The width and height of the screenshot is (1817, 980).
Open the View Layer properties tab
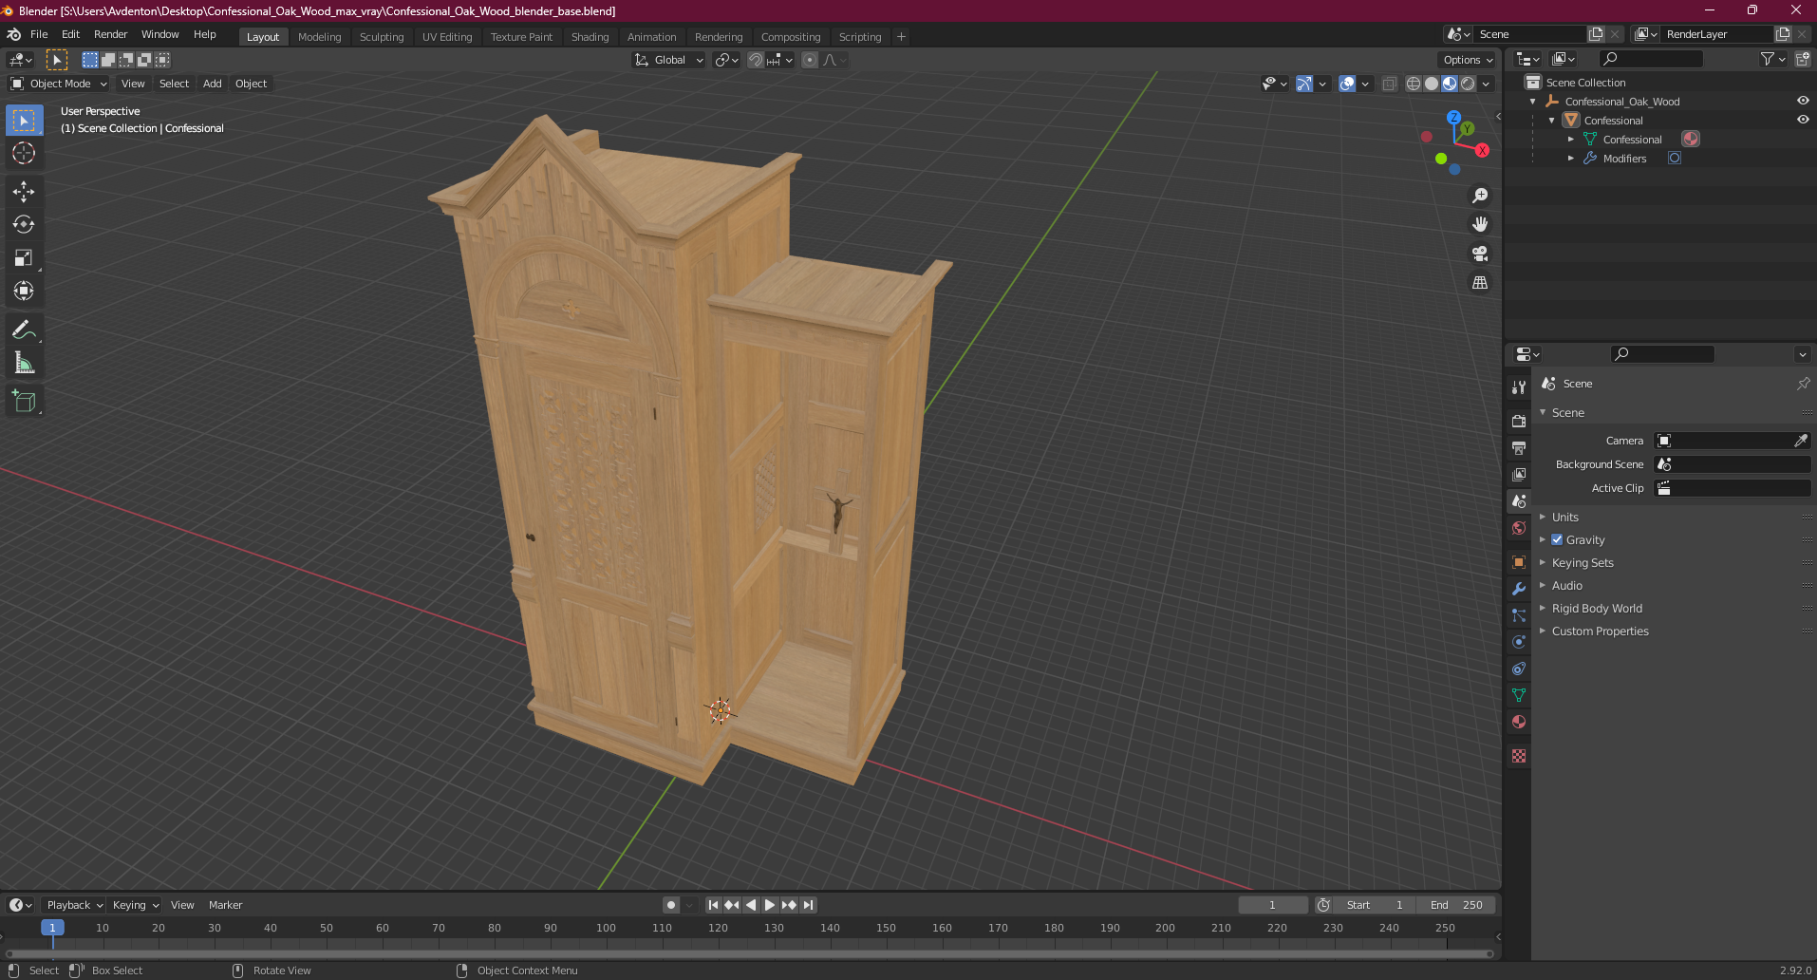(x=1519, y=474)
